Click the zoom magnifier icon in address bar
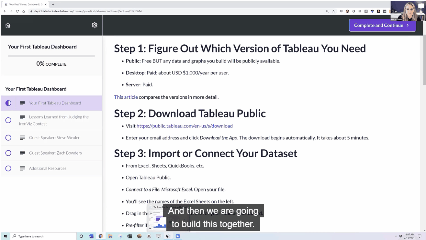The height and width of the screenshot is (240, 426). point(328,11)
